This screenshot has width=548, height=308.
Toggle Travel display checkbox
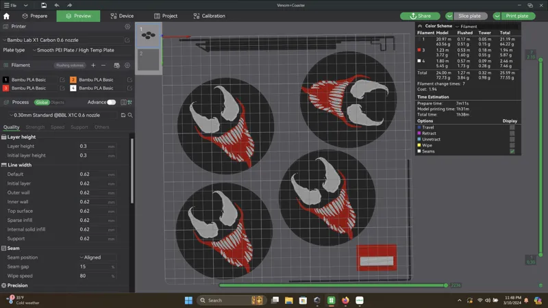pos(512,127)
